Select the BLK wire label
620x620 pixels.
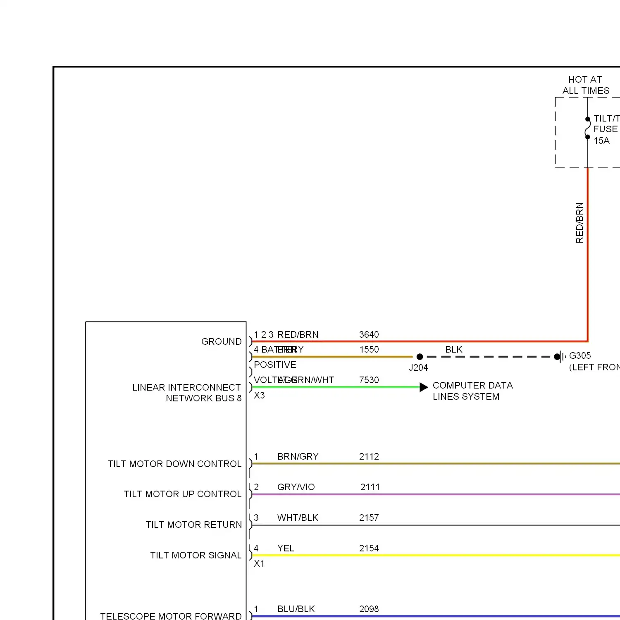click(x=454, y=349)
